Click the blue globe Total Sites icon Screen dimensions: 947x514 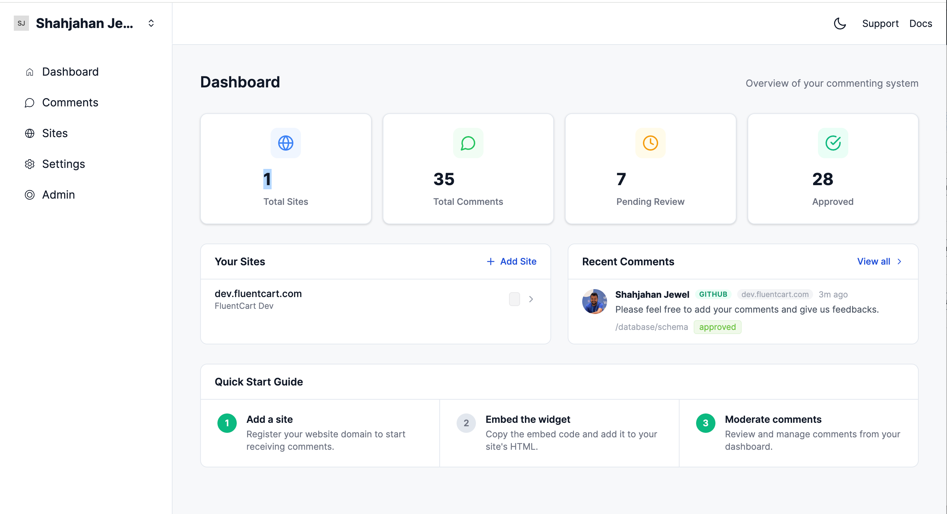(x=286, y=143)
